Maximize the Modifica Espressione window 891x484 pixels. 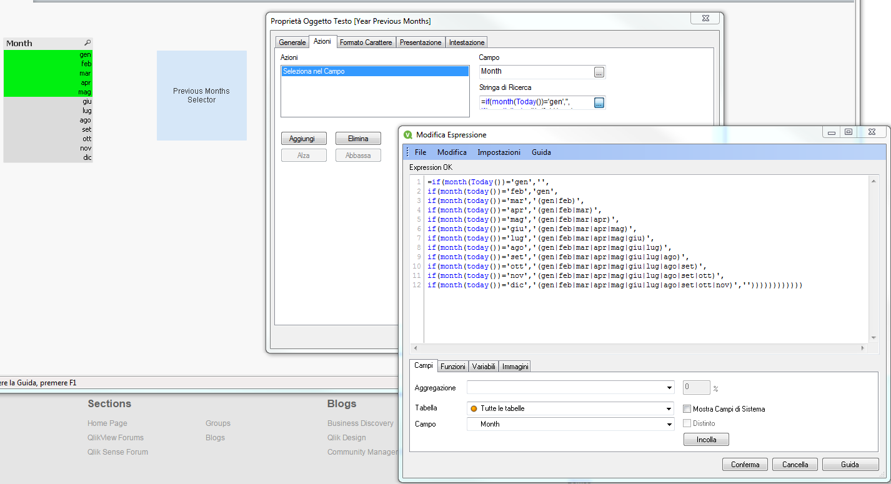click(848, 132)
